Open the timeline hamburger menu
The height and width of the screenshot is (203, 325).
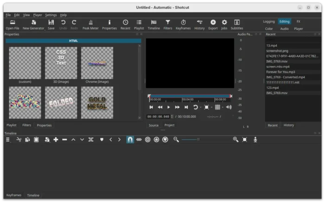7,140
